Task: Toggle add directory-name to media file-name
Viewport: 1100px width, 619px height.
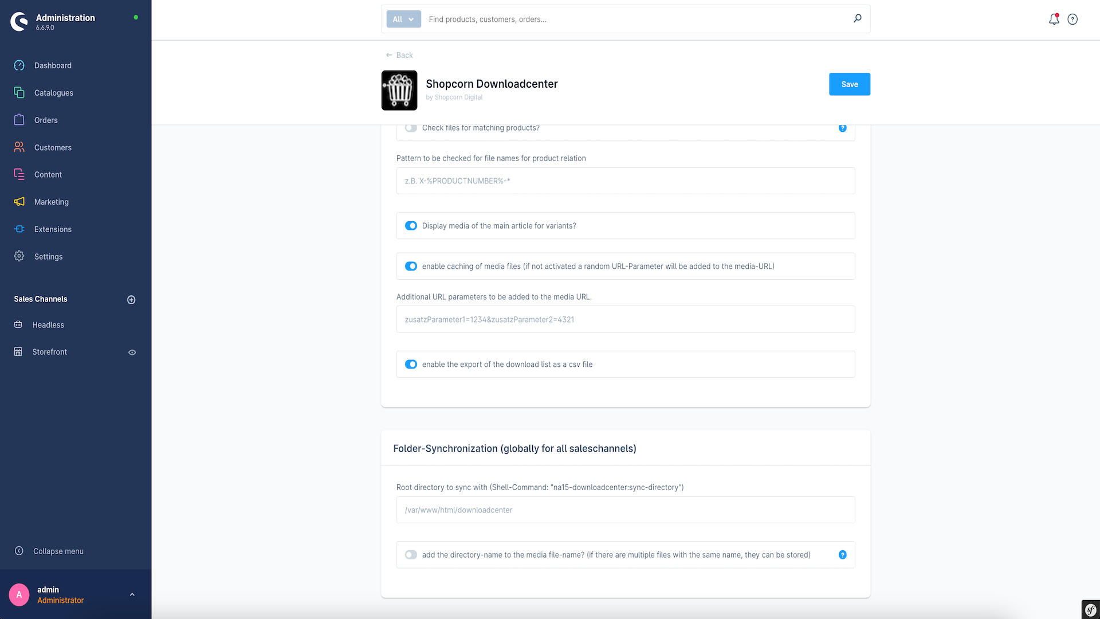Action: pos(411,555)
